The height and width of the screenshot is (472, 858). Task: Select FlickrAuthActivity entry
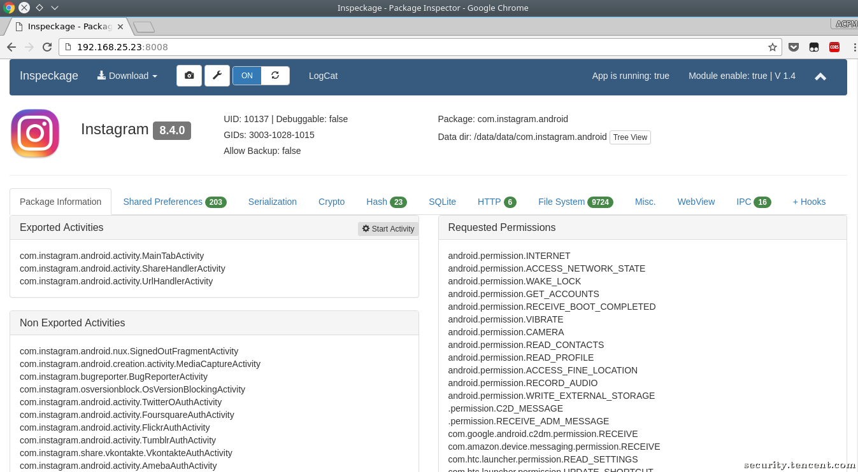(115, 427)
